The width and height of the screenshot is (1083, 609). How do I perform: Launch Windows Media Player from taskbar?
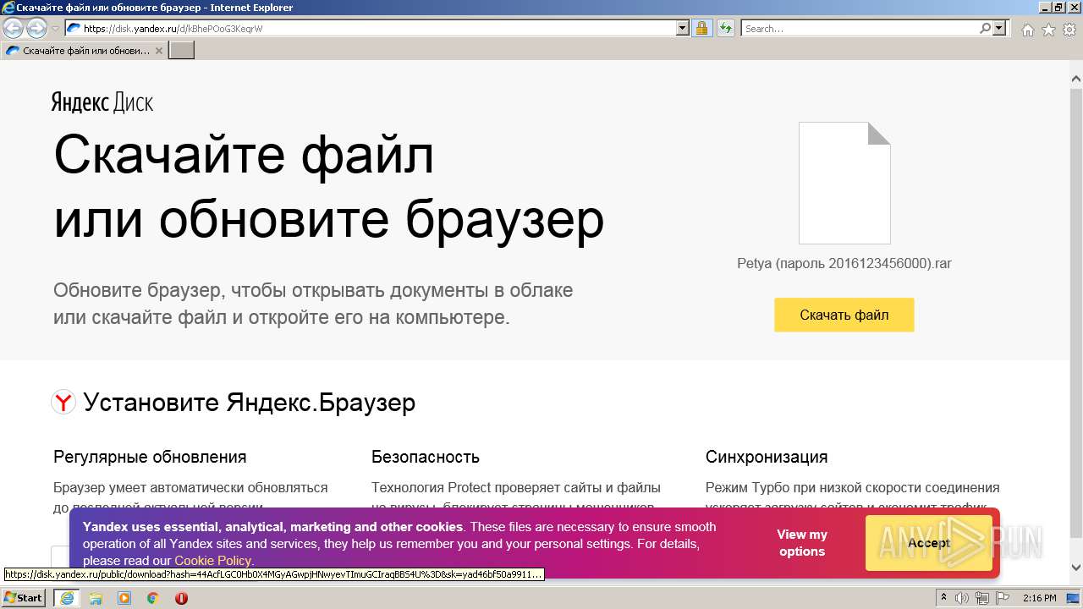pos(124,598)
